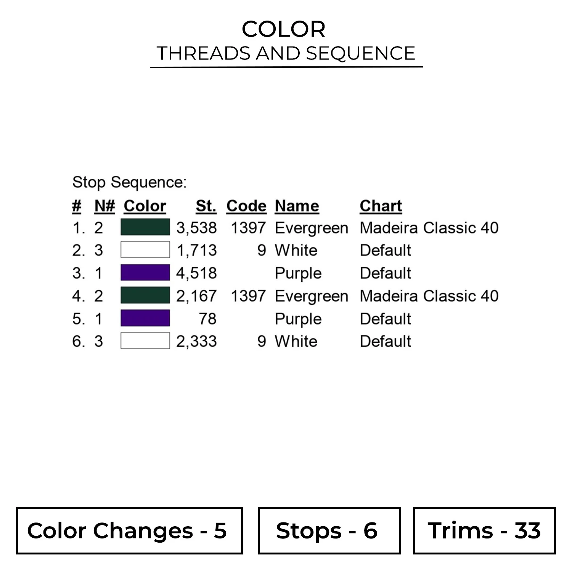Click the purple swatch in row 3
572x572 pixels.
145,273
